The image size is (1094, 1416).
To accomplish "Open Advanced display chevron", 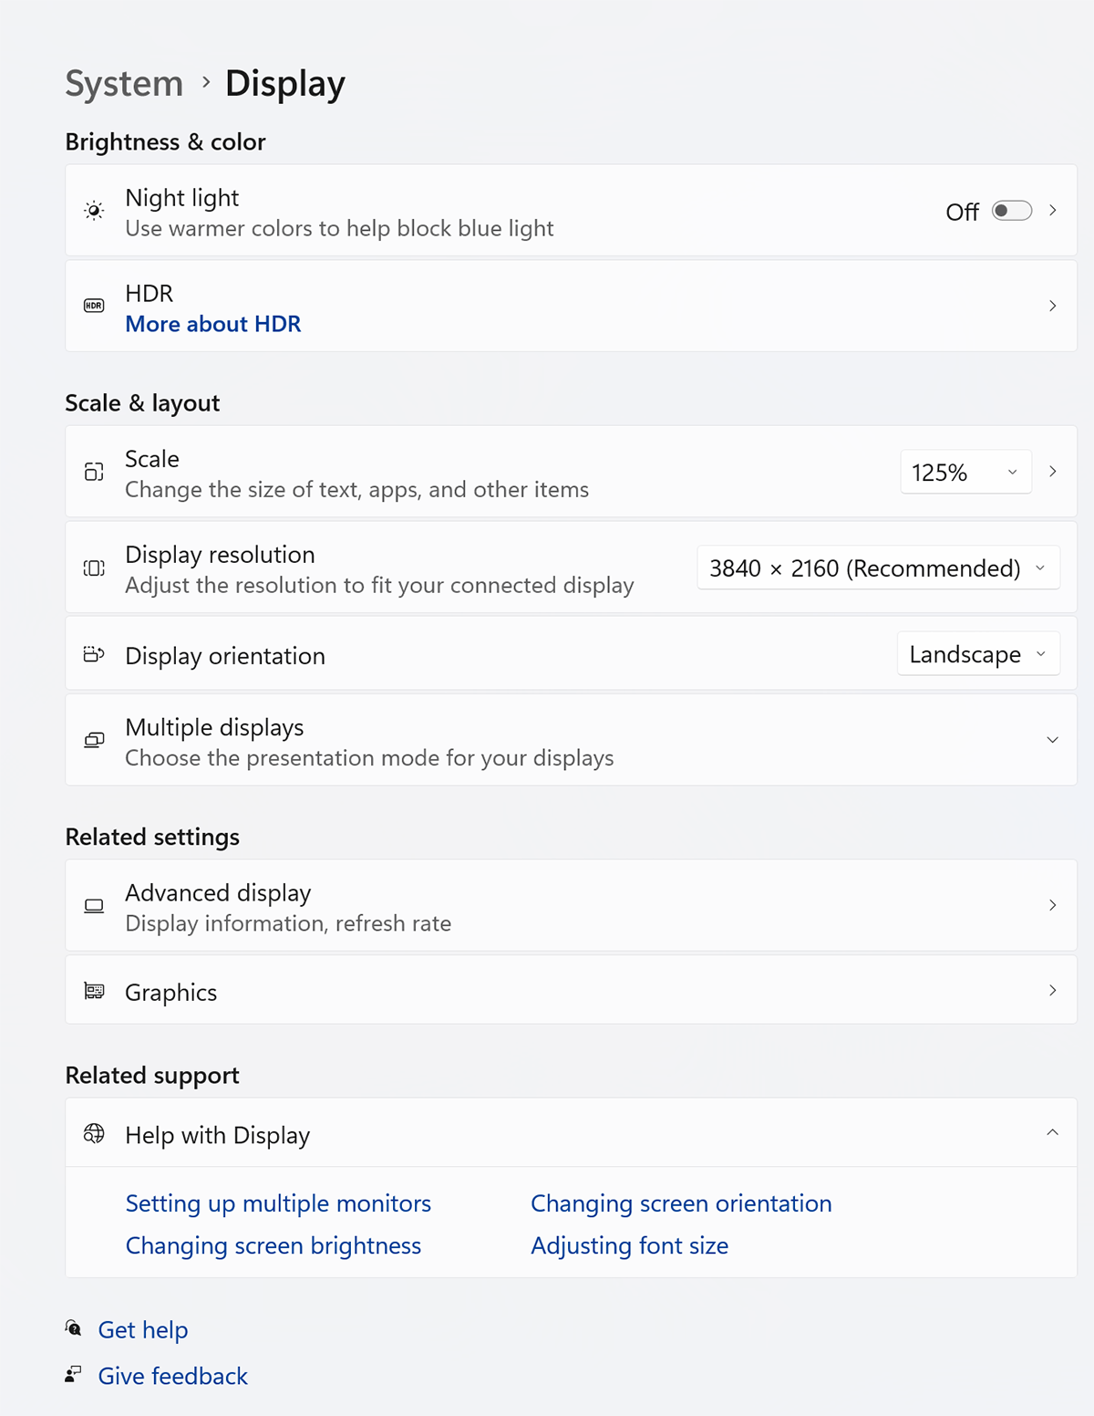I will click(x=1053, y=905).
